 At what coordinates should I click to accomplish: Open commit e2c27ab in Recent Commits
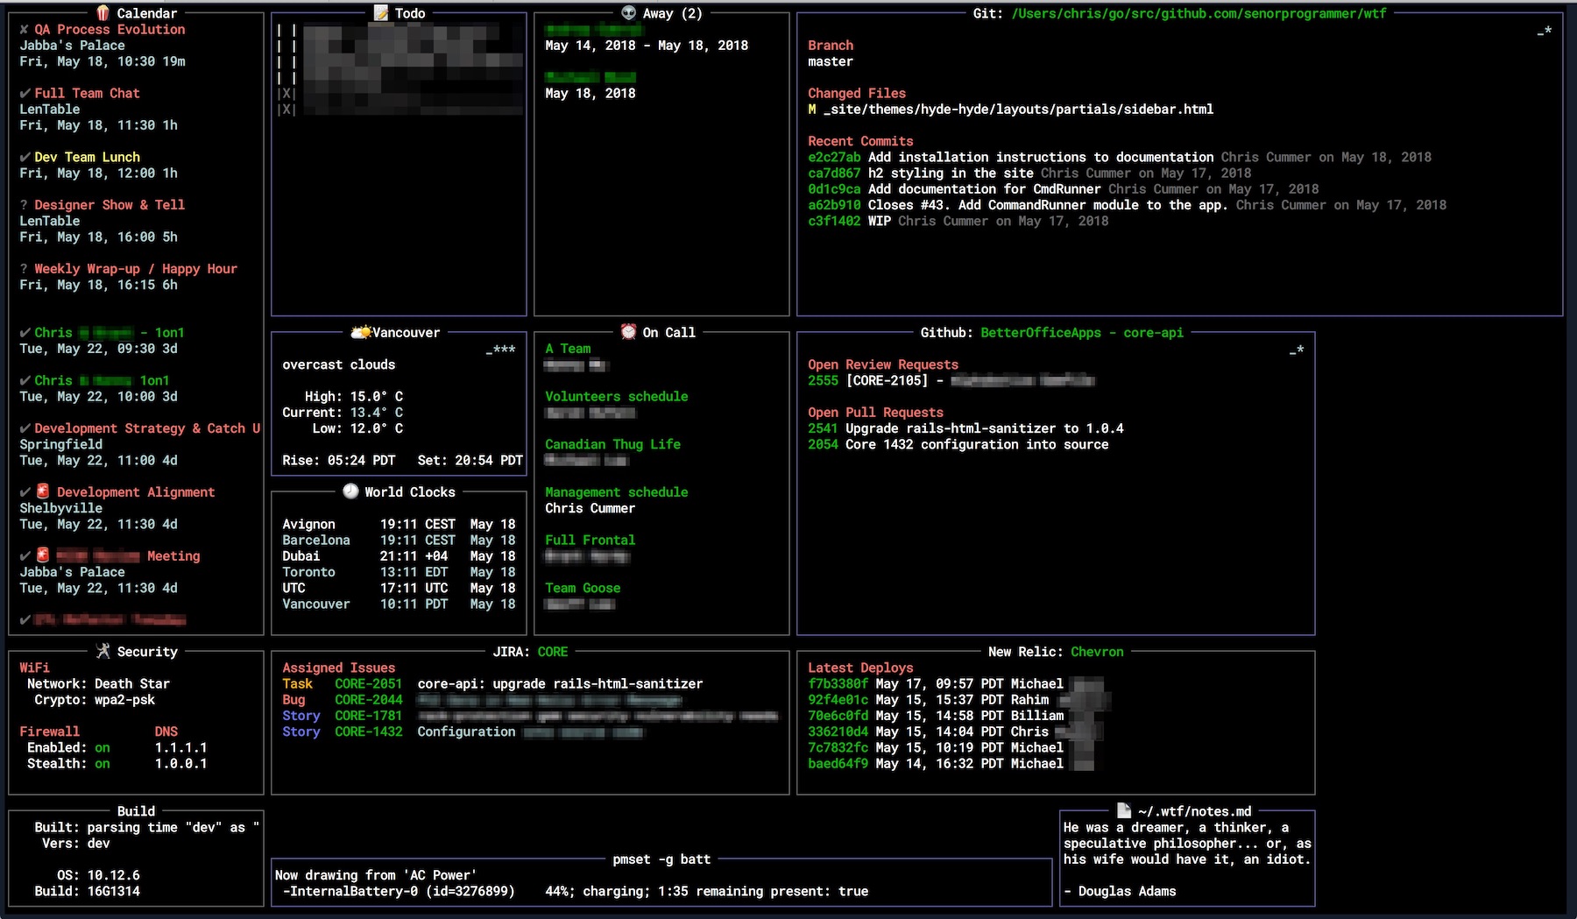[833, 158]
